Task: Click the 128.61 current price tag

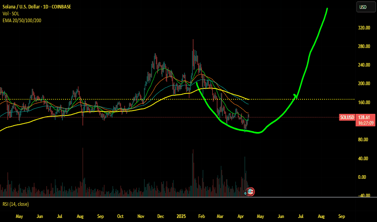Action: [364, 117]
